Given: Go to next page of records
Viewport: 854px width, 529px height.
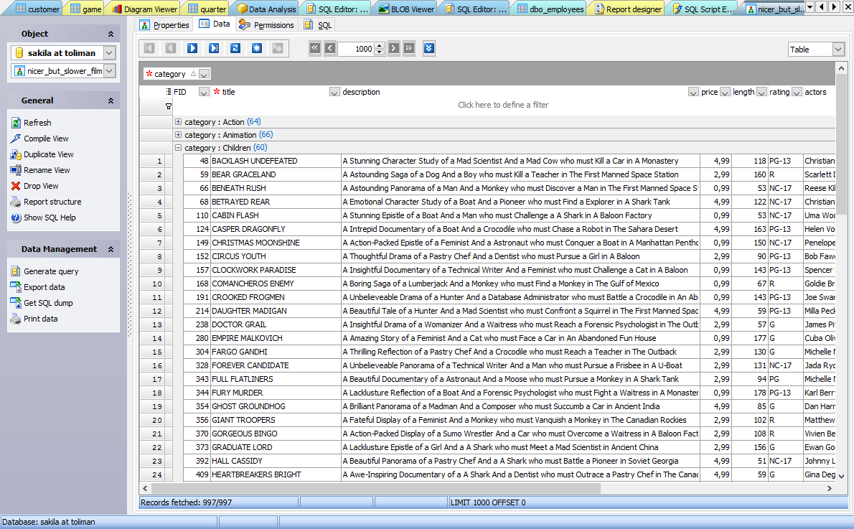Looking at the screenshot, I should 394,49.
